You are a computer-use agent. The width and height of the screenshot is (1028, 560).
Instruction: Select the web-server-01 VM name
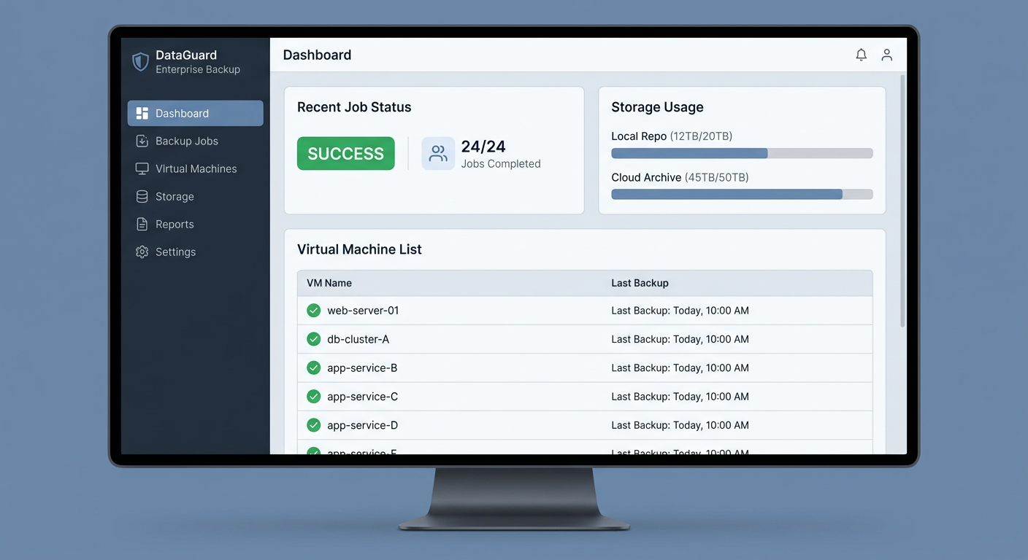tap(363, 311)
